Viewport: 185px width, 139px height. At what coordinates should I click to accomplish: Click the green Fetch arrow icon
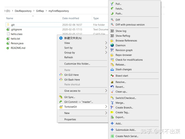(112, 9)
